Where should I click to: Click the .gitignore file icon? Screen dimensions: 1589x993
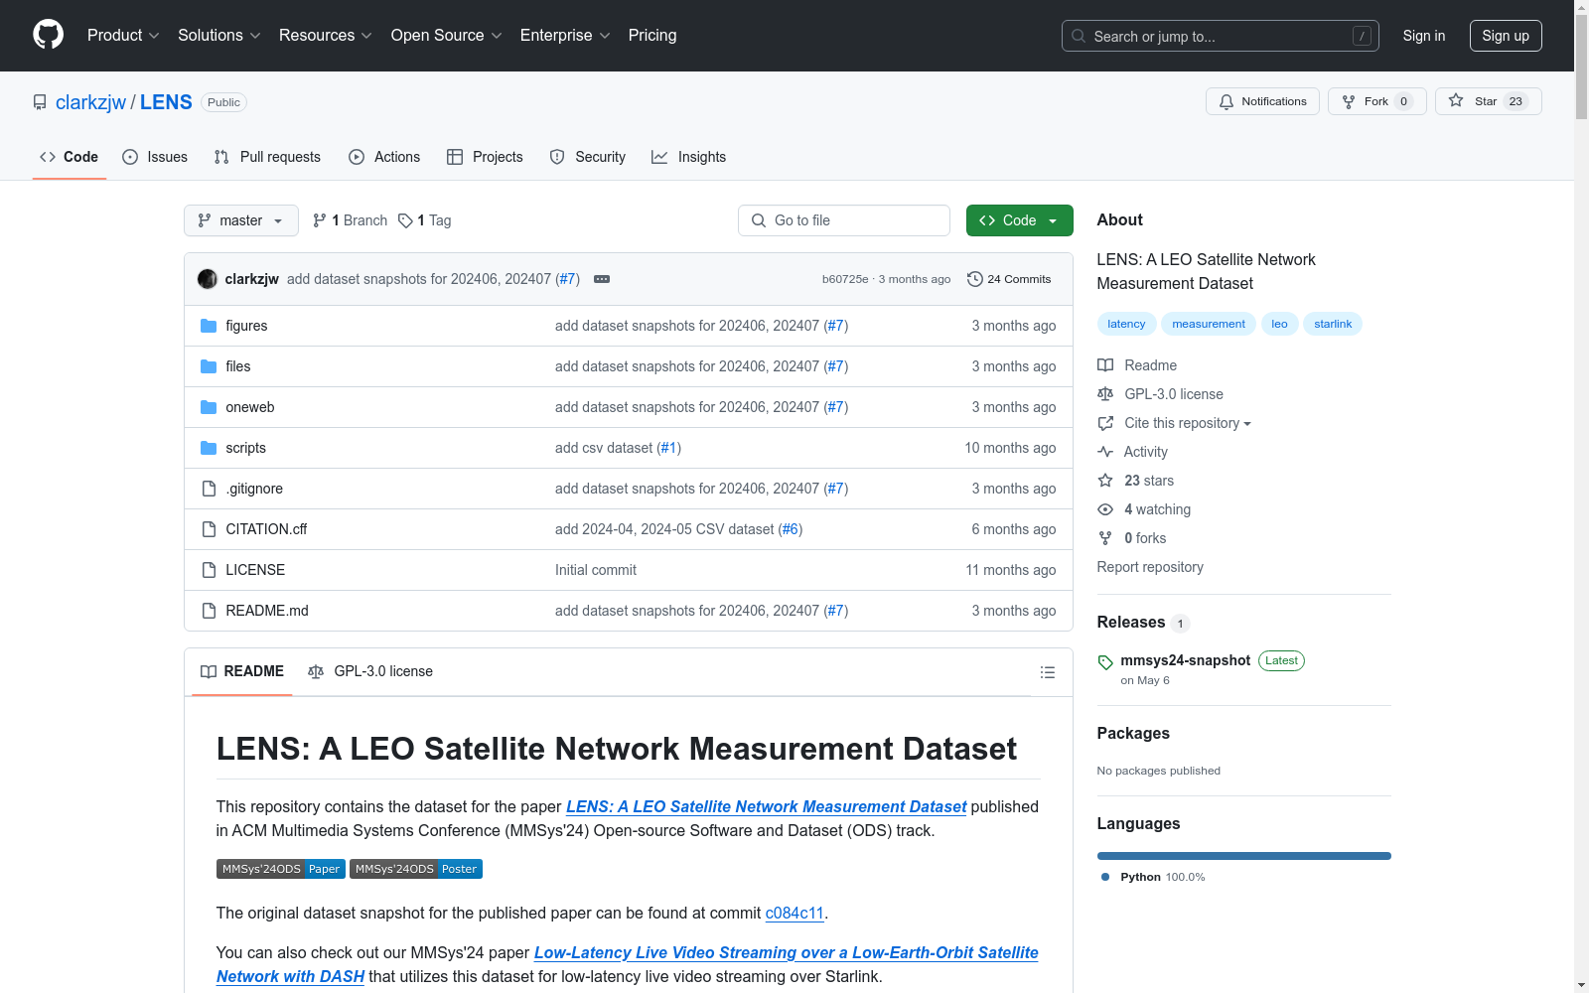(x=209, y=489)
